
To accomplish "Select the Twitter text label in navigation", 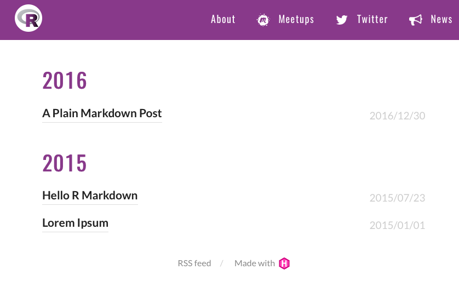I will [372, 20].
